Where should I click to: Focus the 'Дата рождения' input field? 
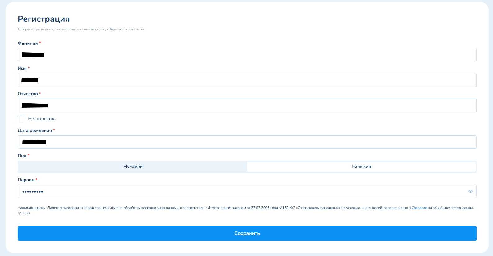[247, 142]
